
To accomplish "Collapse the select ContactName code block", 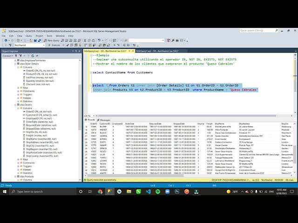I will coord(91,72).
